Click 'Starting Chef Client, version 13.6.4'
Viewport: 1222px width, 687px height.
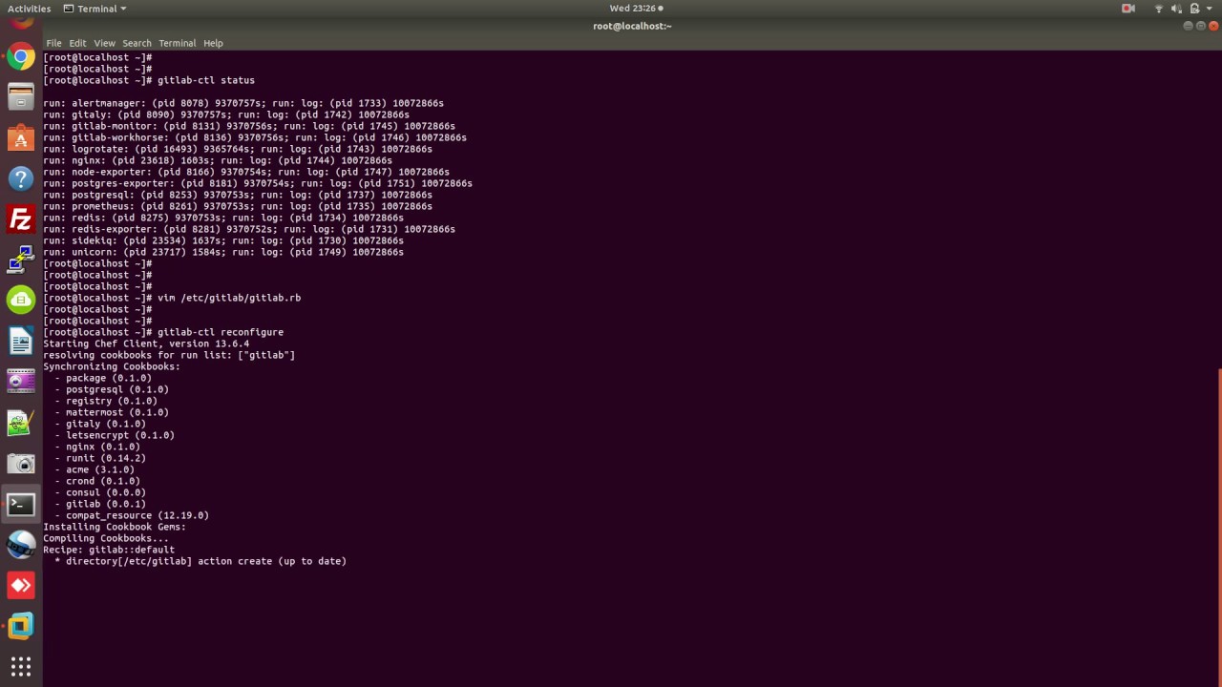pyautogui.click(x=146, y=343)
